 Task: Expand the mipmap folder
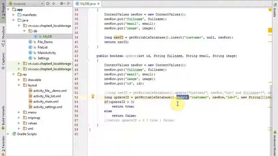pos(19,118)
